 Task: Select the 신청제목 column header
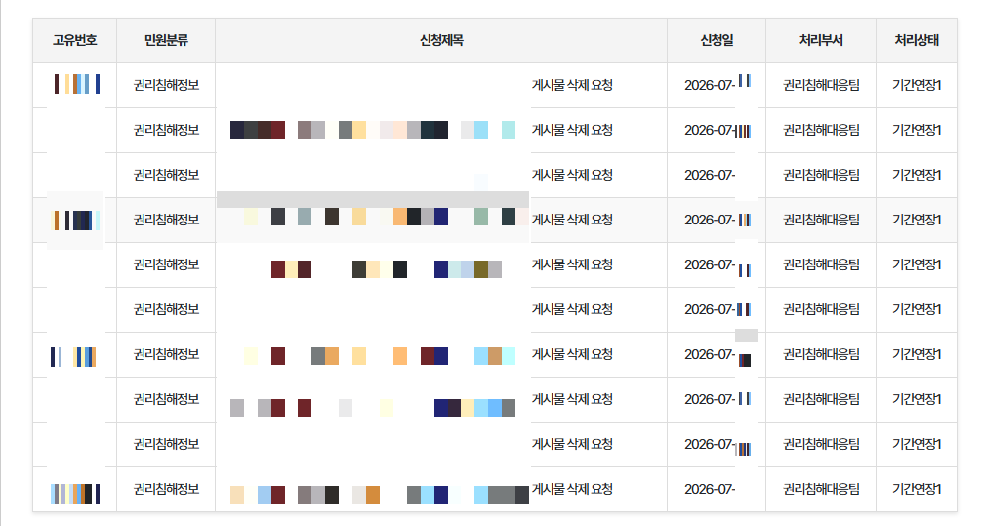coord(441,40)
